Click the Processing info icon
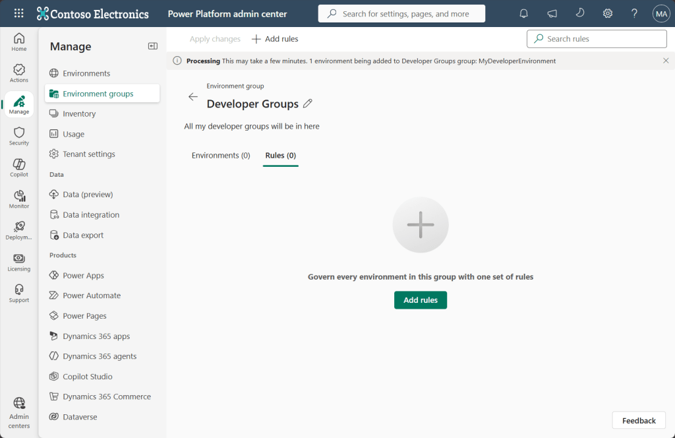This screenshot has width=675, height=438. tap(177, 61)
